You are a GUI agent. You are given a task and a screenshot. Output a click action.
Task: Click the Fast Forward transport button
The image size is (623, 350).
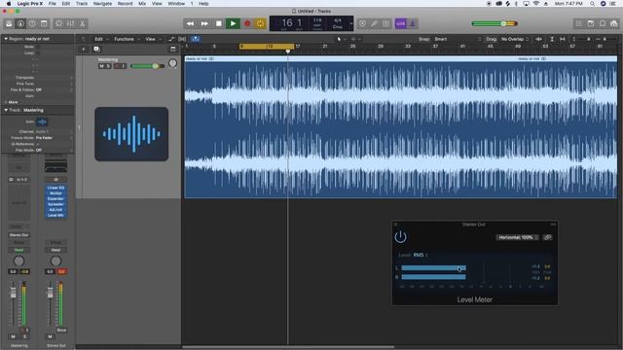pos(204,23)
